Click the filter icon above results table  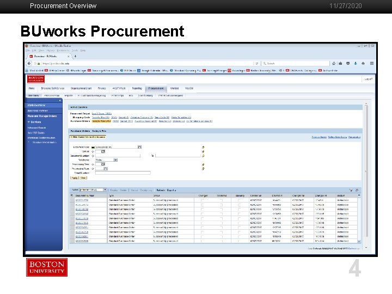(351, 190)
